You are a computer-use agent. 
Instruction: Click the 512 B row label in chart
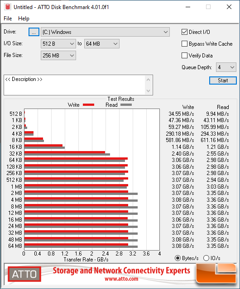tap(16, 114)
